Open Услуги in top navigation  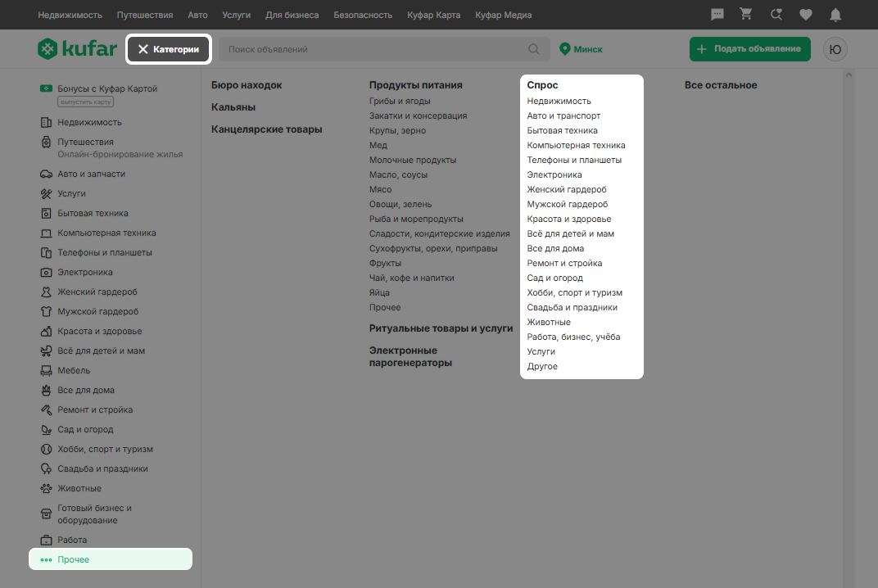(x=237, y=15)
